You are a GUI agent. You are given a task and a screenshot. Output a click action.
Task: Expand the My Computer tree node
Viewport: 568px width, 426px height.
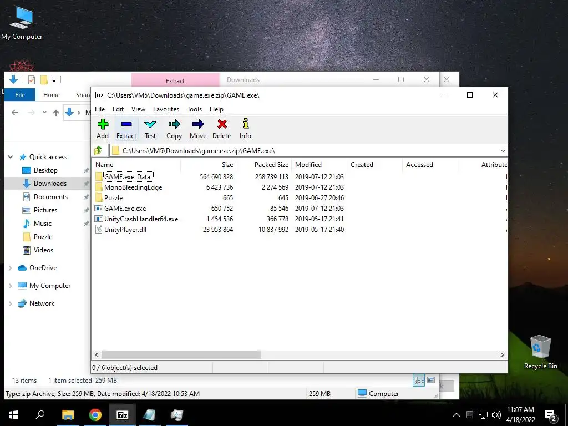click(10, 286)
